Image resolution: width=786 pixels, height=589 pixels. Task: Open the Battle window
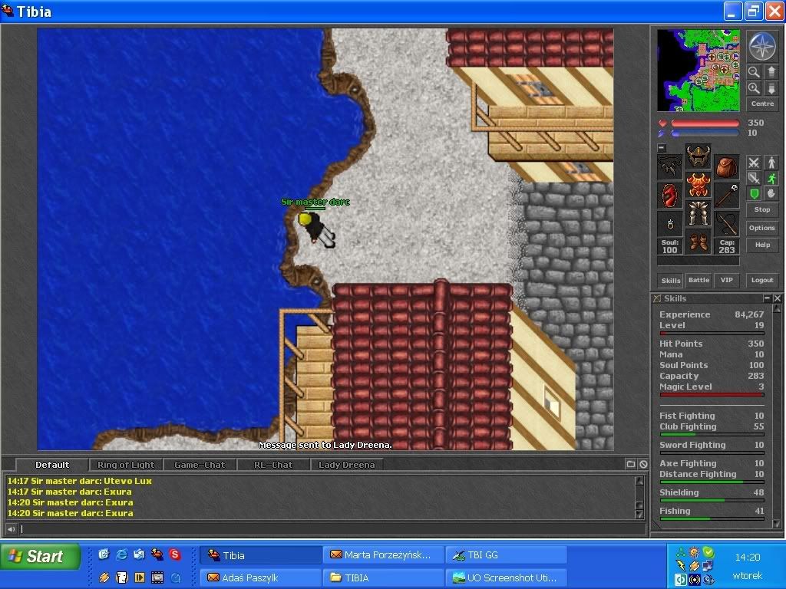(698, 281)
